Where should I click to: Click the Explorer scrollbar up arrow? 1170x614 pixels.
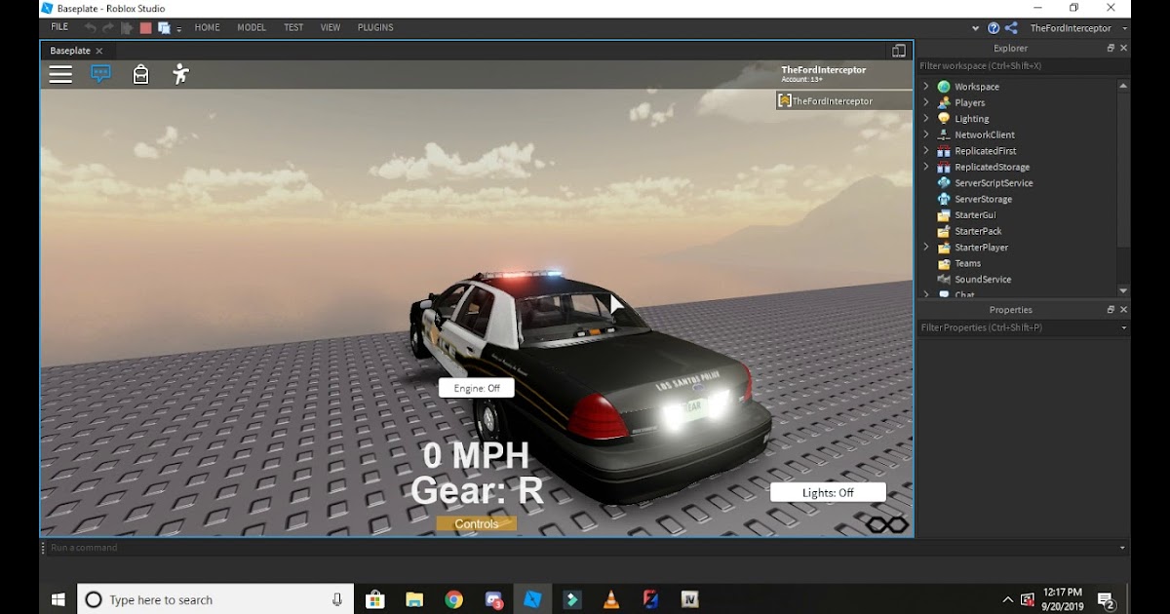point(1123,86)
